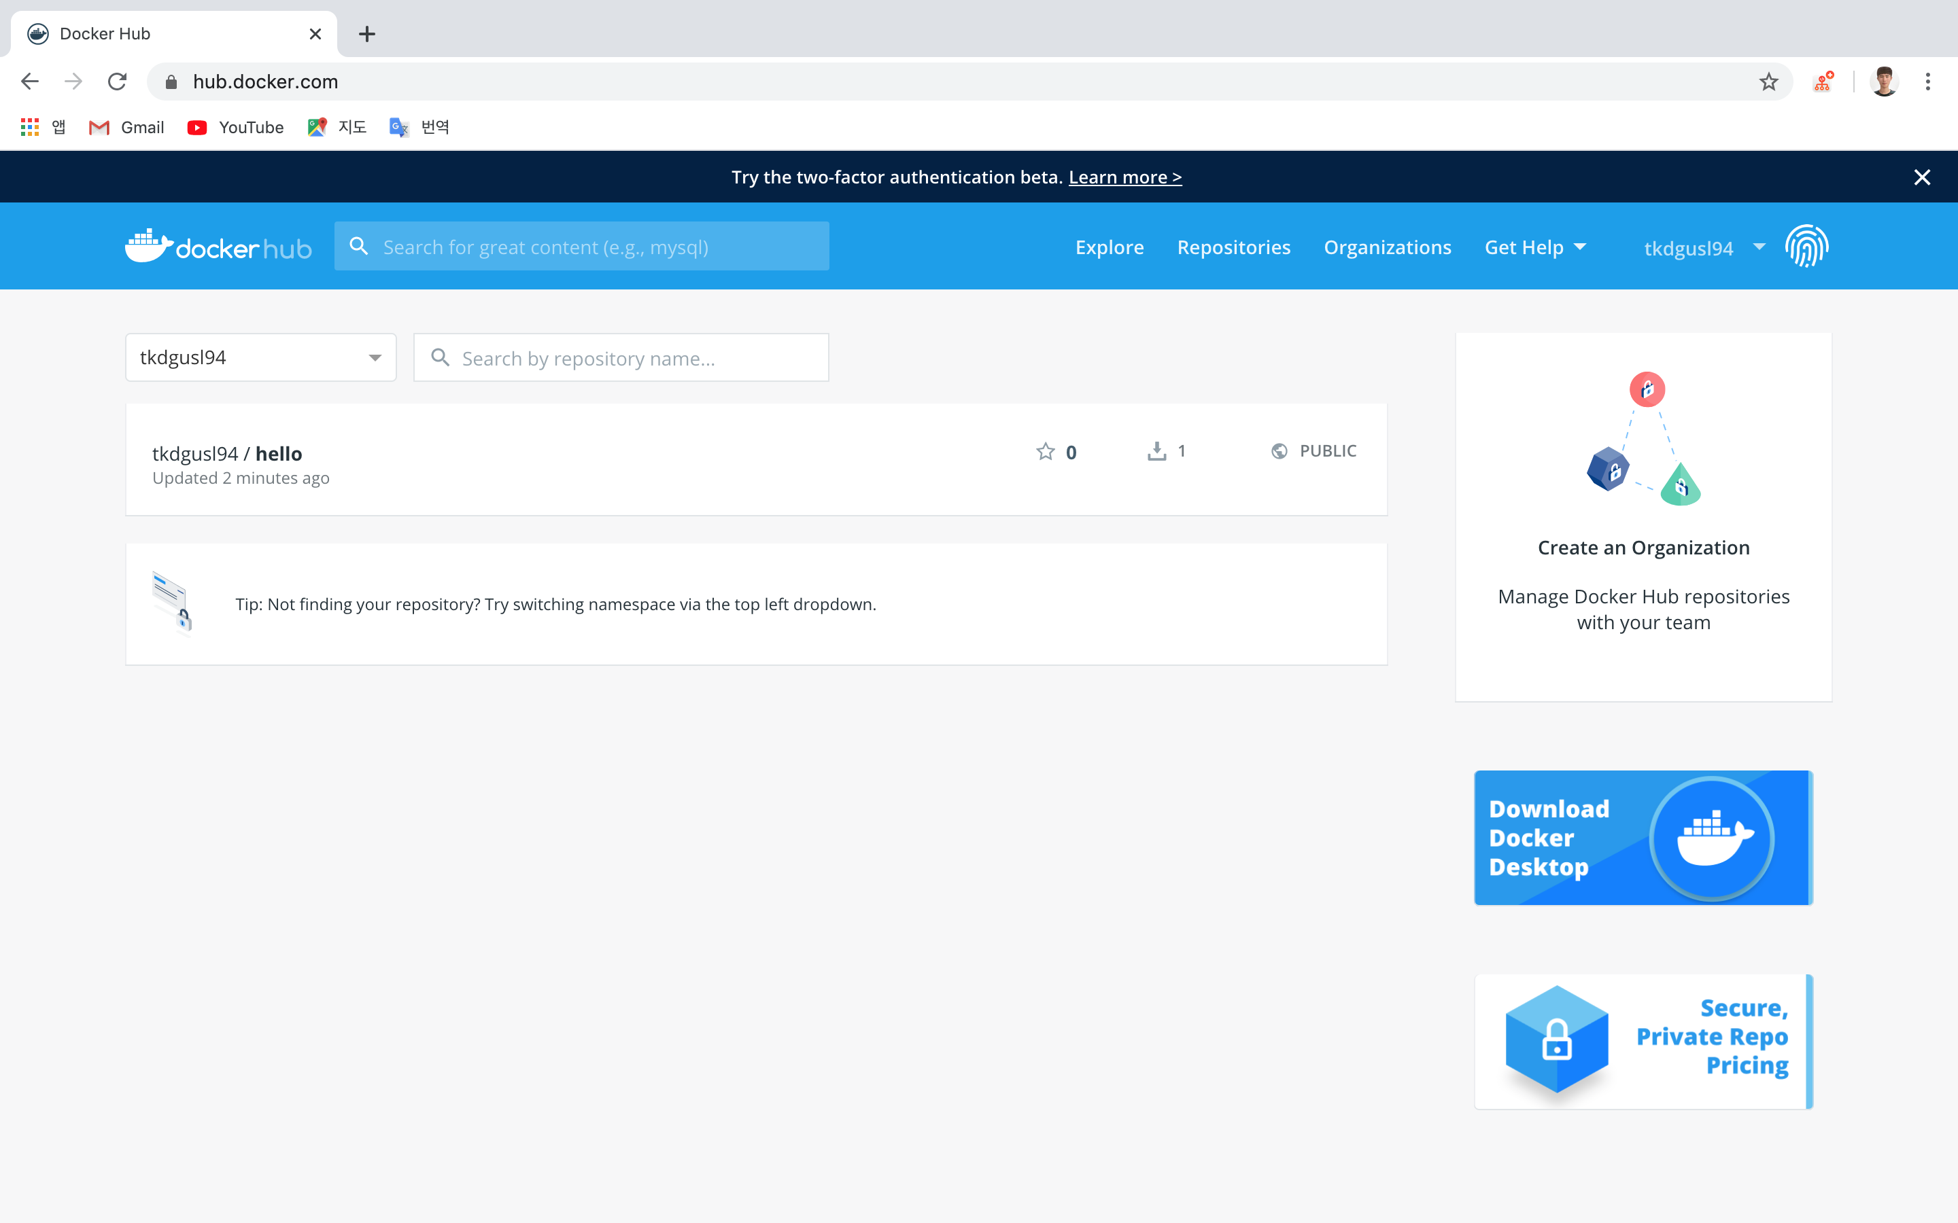Image resolution: width=1958 pixels, height=1223 pixels.
Task: Open the Get Help dropdown menu
Action: (1535, 247)
